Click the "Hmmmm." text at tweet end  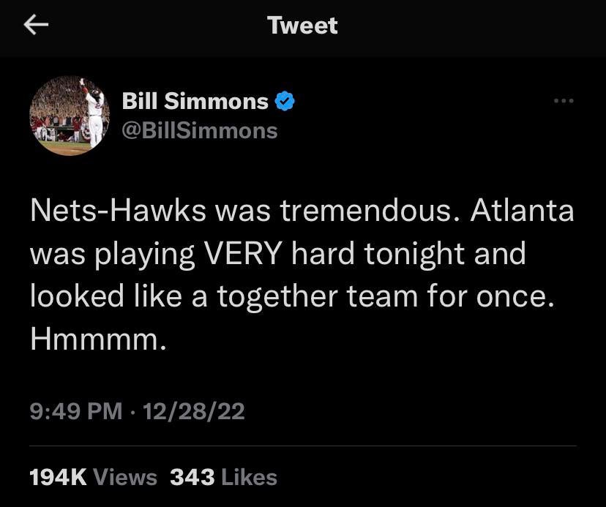(x=94, y=339)
